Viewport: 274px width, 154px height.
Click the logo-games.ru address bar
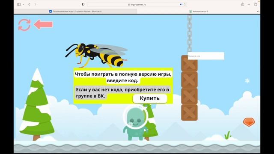tap(137, 5)
